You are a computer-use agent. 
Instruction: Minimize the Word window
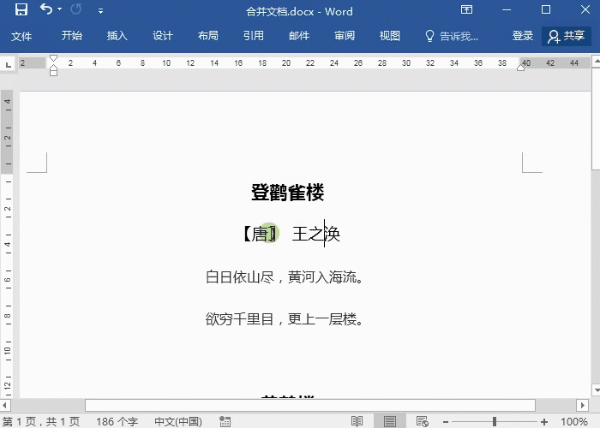pos(507,9)
